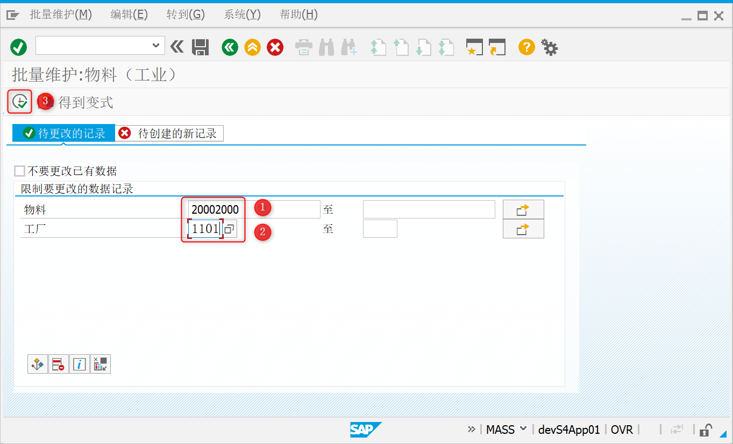Image resolution: width=733 pixels, height=444 pixels.
Task: Collapse the command field with the double chevron
Action: [177, 47]
